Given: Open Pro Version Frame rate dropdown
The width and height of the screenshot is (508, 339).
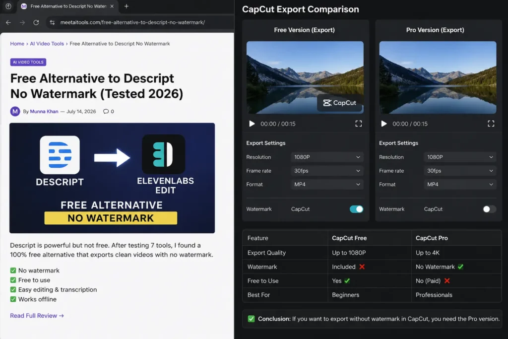Looking at the screenshot, I should pos(460,171).
